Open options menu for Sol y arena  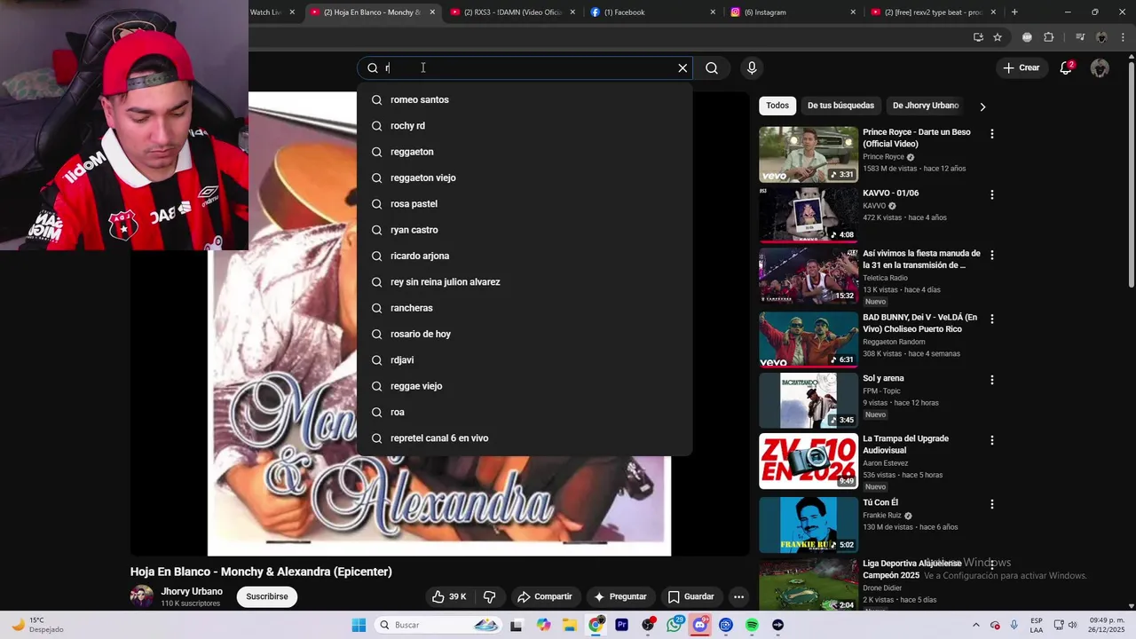992,380
